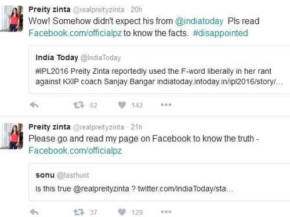This screenshot has height=217, width=290.
Task: Open the 20h timestamp of first tweet
Action: [x=136, y=9]
